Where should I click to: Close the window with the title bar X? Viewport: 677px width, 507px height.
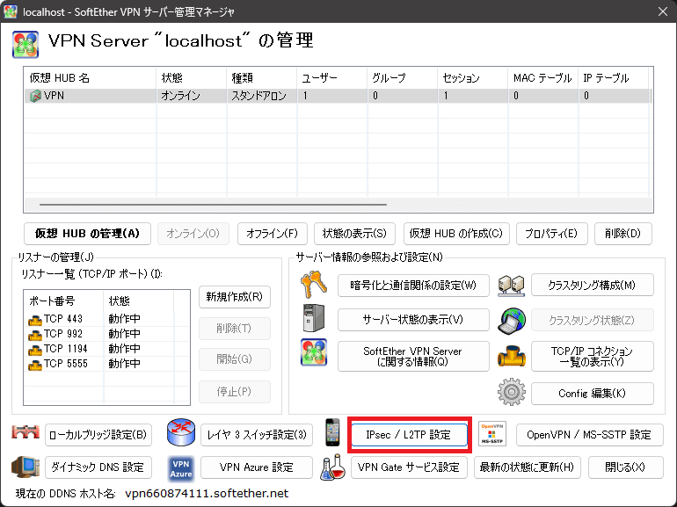coord(663,11)
